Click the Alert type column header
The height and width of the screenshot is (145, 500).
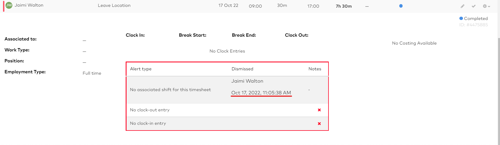coord(141,69)
